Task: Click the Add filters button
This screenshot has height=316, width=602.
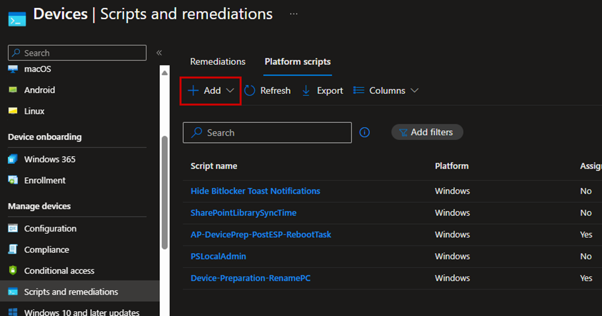Action: tap(427, 132)
